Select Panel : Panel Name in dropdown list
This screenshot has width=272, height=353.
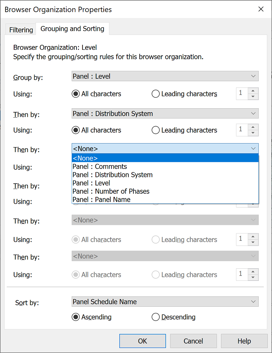(102, 200)
